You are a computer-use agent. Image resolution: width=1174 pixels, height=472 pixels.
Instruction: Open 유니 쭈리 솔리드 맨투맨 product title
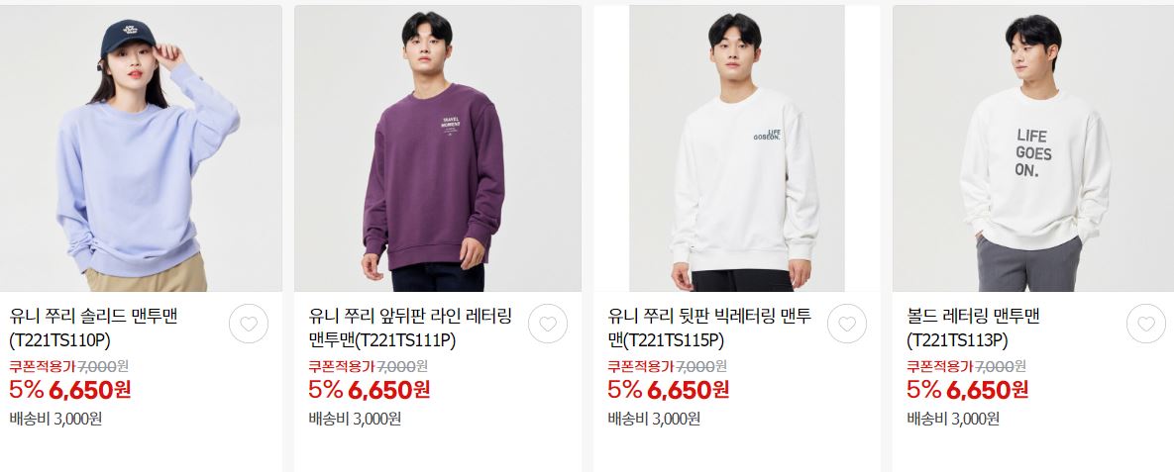[x=93, y=329]
